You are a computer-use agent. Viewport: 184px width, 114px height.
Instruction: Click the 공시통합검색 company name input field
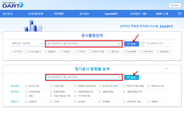click(x=81, y=44)
